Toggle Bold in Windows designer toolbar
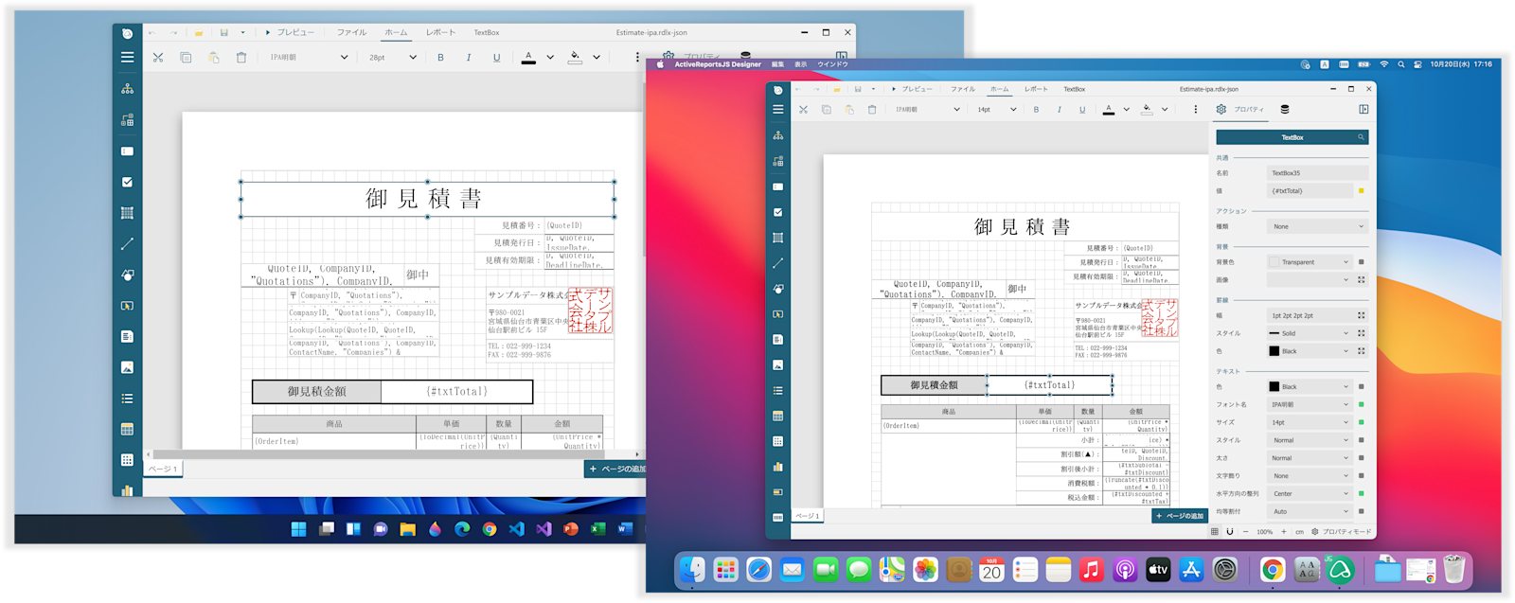1515x603 pixels. [440, 58]
